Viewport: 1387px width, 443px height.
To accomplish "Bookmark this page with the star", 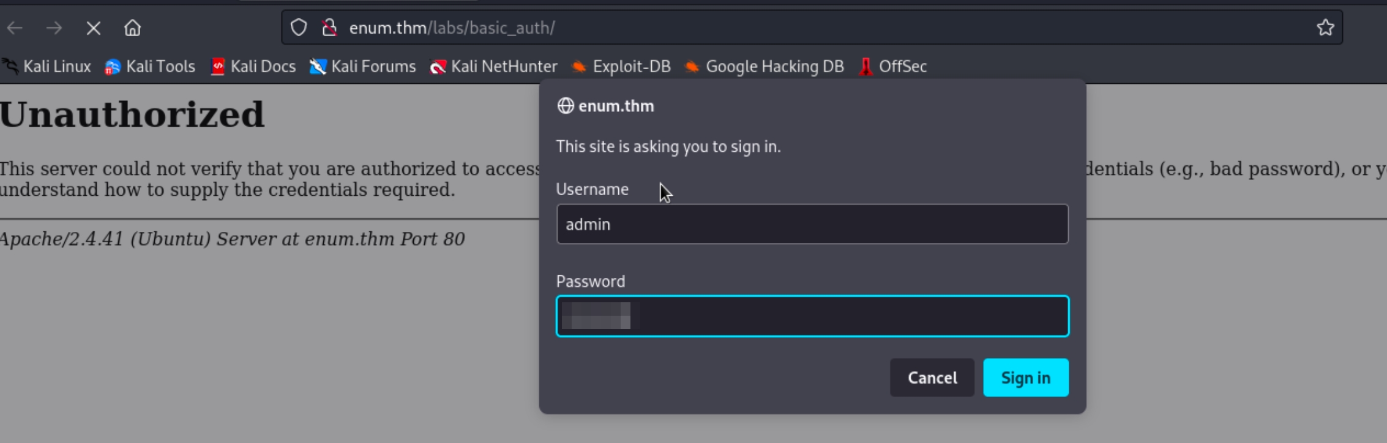I will [x=1325, y=28].
